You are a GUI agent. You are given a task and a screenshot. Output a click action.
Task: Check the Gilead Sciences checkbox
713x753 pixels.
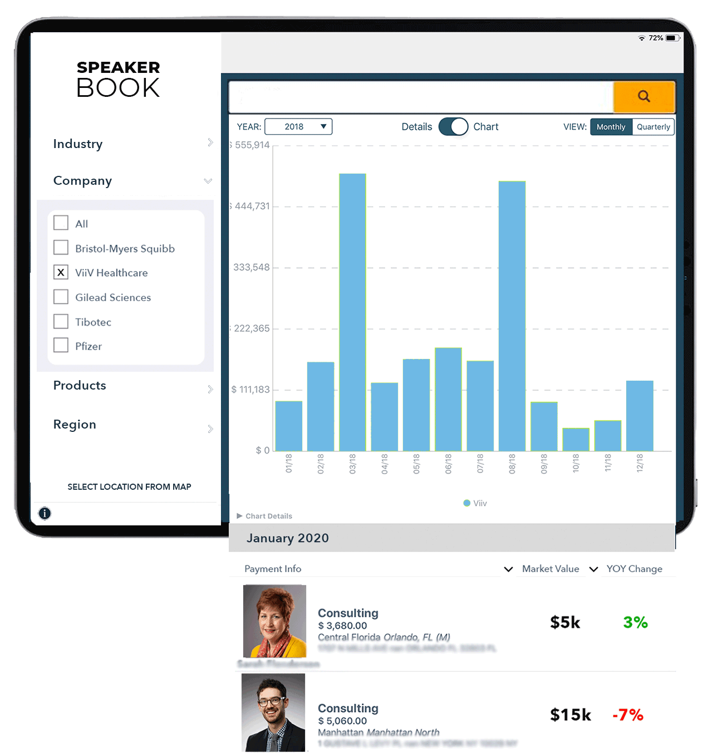tap(61, 297)
